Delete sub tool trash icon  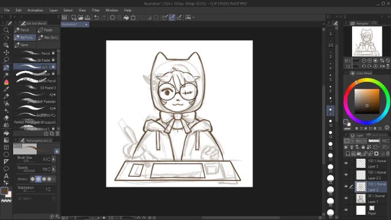tap(57, 134)
